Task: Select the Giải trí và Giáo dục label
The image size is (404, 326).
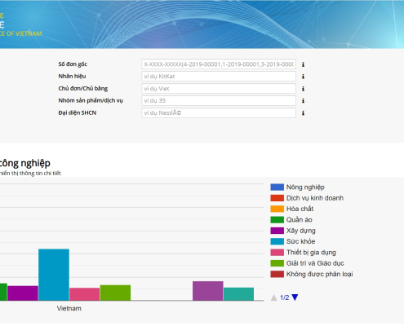Action: [315, 263]
